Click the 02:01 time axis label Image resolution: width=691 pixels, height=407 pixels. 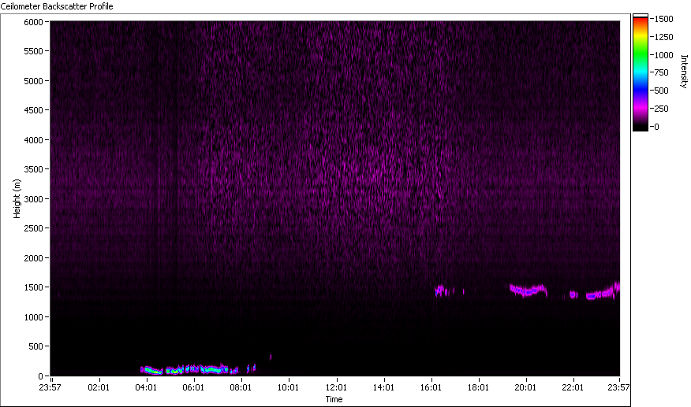99,387
